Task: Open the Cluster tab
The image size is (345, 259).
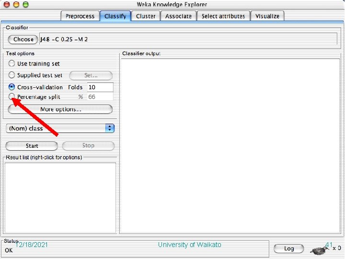Action: (146, 16)
